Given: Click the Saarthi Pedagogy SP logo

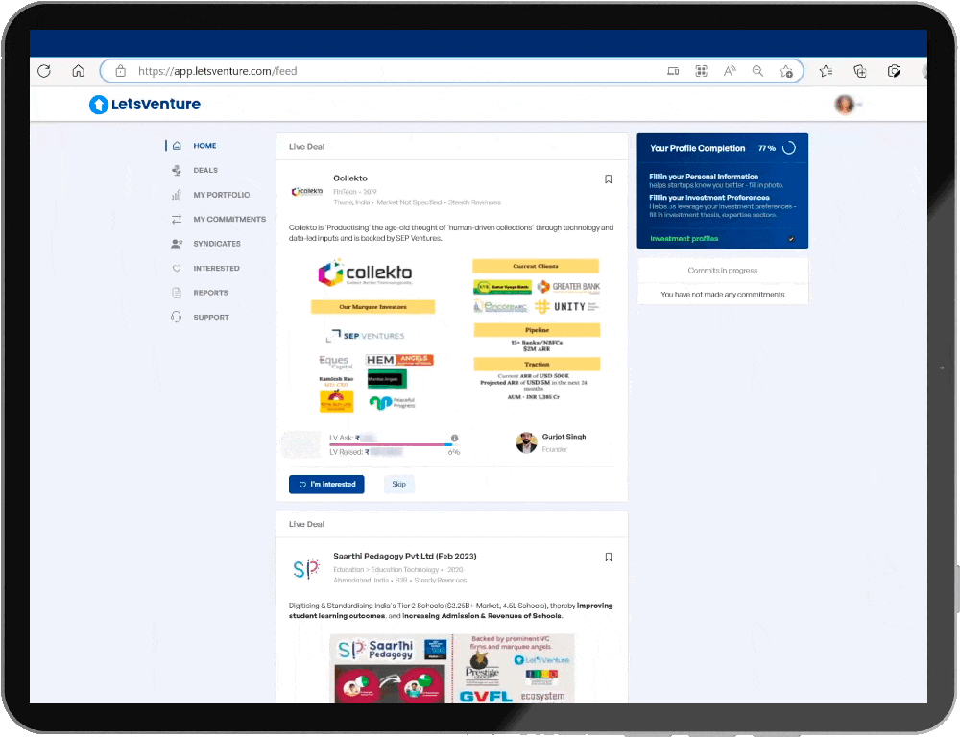Looking at the screenshot, I should (x=306, y=569).
